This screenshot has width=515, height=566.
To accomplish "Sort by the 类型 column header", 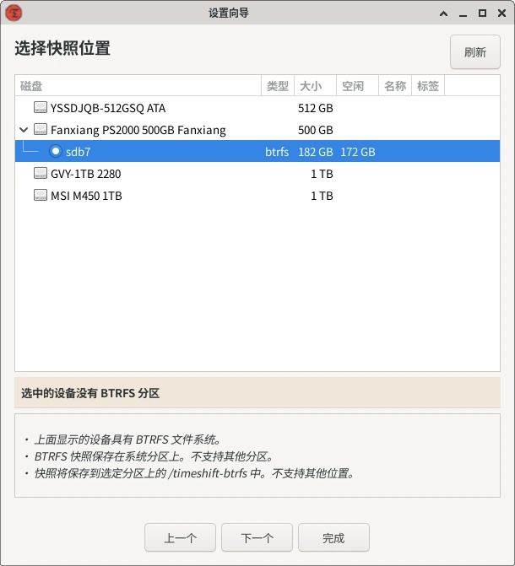I will pos(277,86).
